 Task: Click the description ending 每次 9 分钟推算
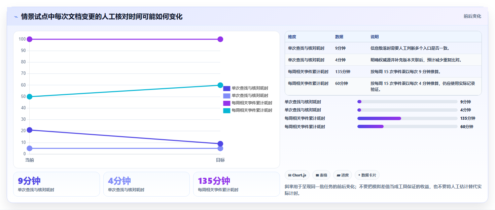(x=405, y=72)
